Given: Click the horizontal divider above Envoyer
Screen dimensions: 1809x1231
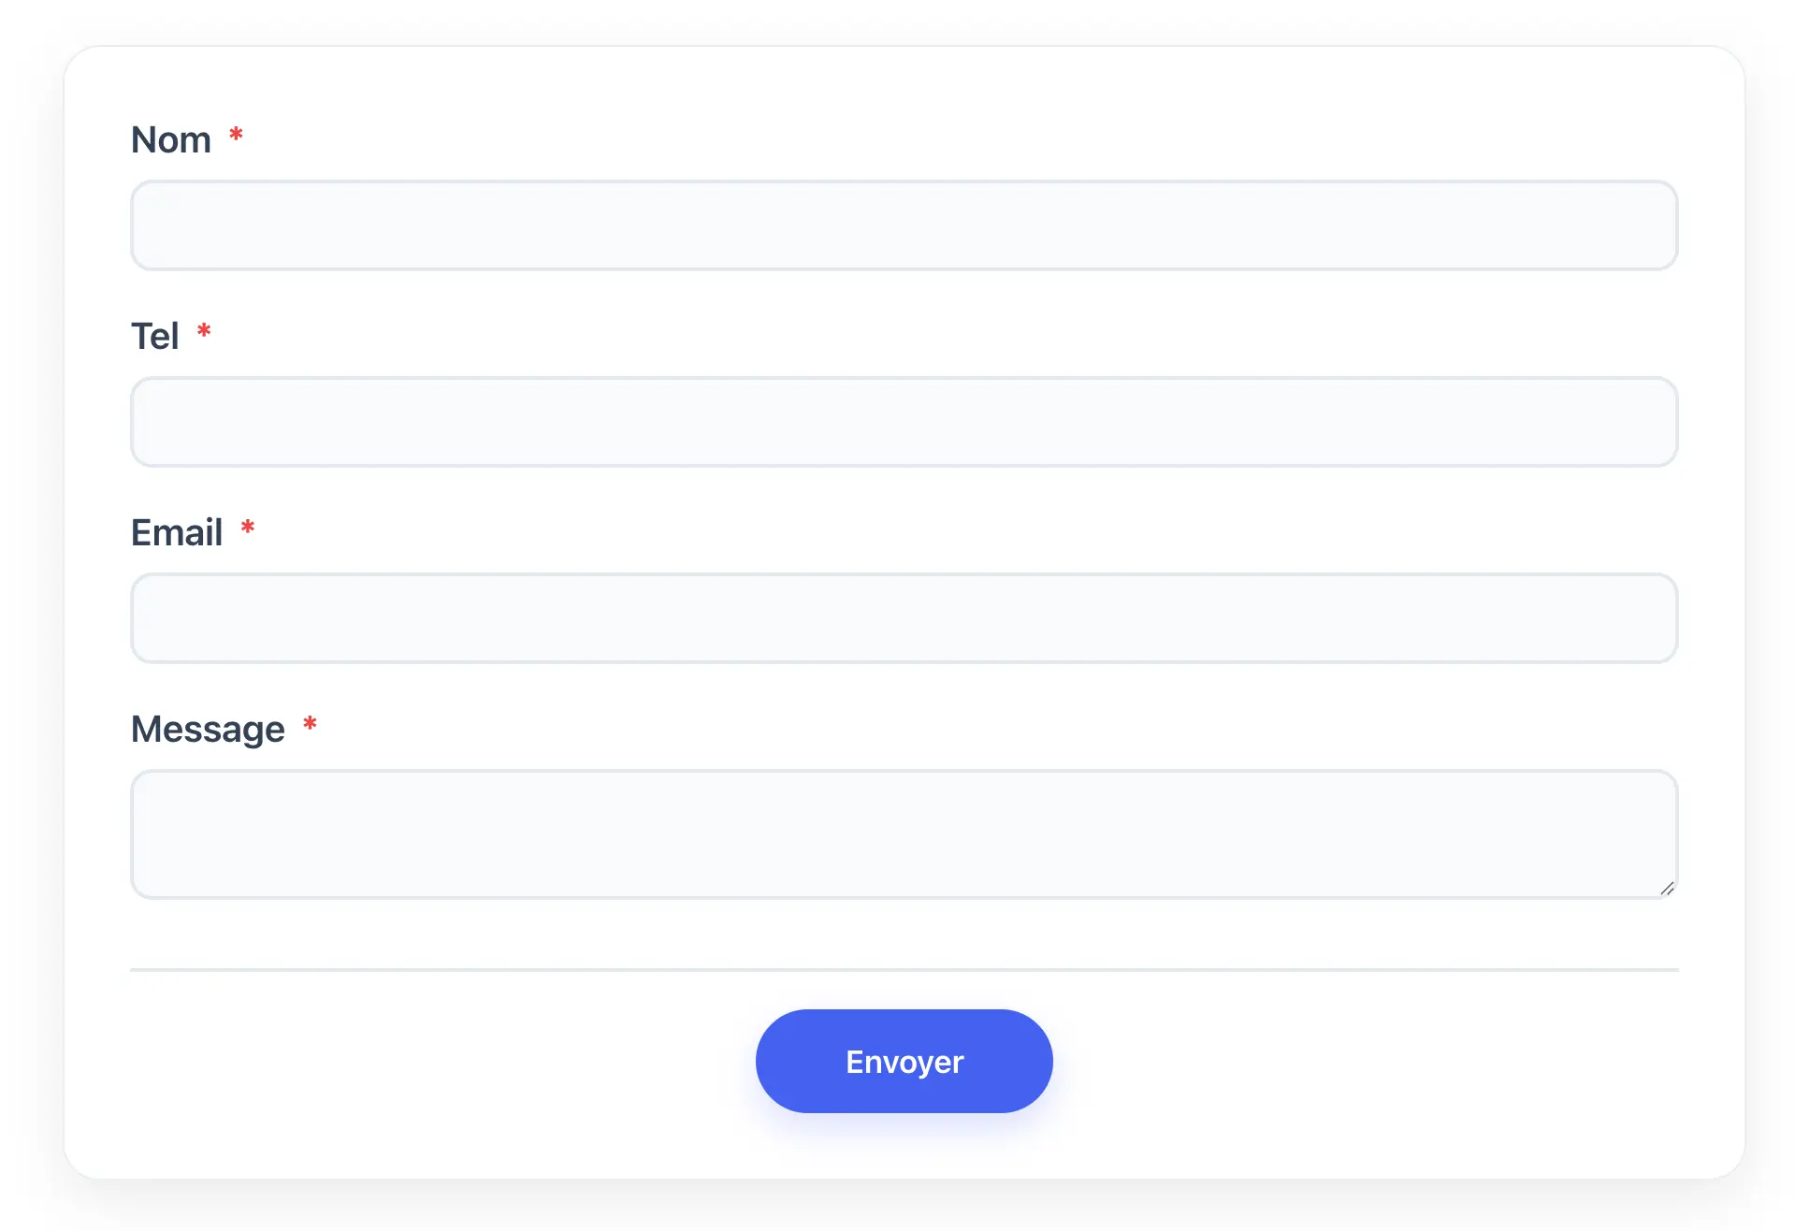Looking at the screenshot, I should 904,970.
